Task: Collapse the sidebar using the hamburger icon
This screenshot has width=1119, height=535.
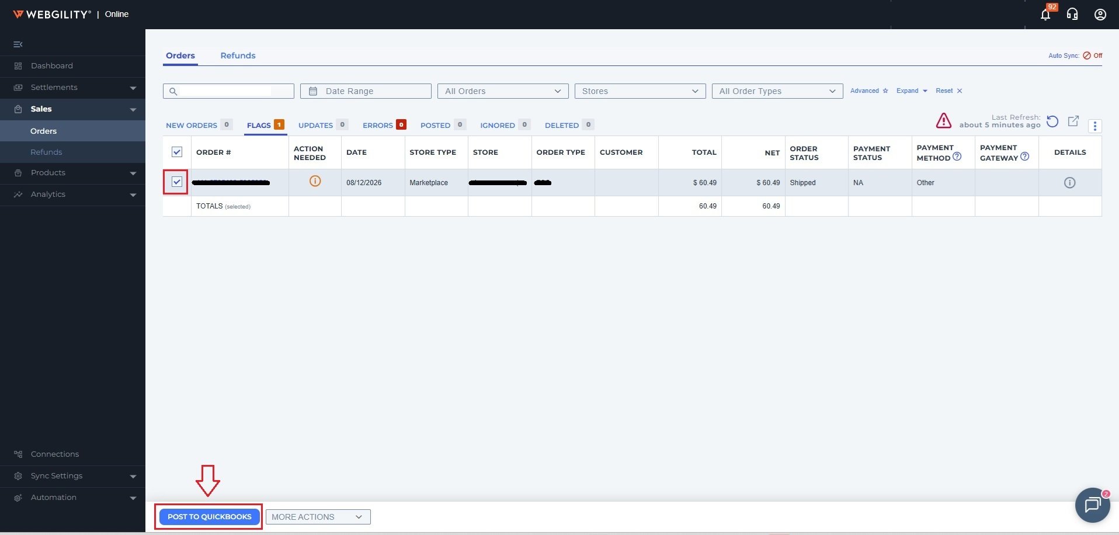Action: (18, 44)
